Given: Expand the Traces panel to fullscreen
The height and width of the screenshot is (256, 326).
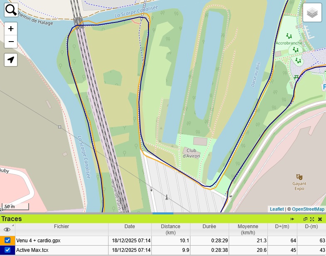Looking at the screenshot, I should [x=312, y=219].
